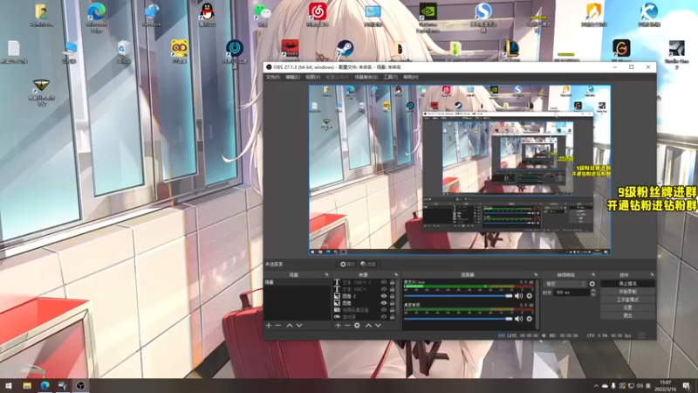The image size is (698, 393).
Task: Open WeChat desktop icon
Action: [263, 13]
